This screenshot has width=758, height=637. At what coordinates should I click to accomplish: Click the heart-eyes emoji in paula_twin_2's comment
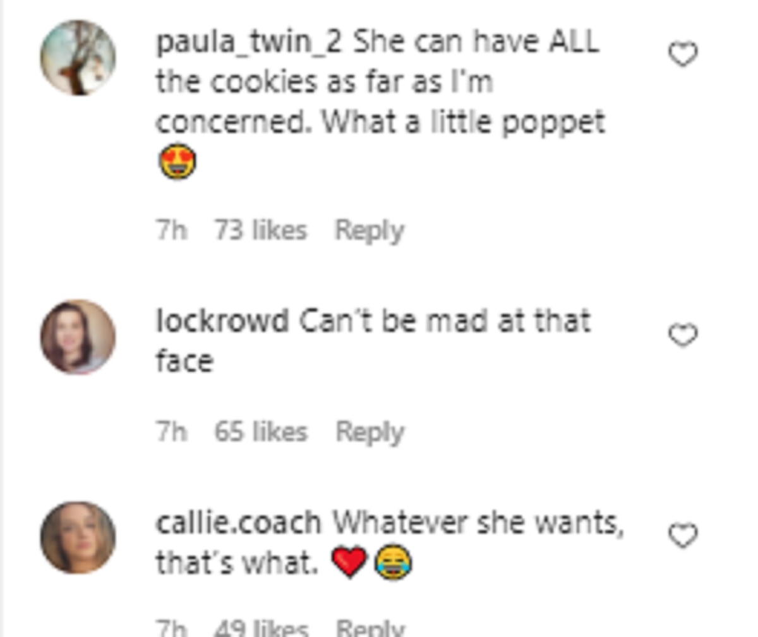pos(176,162)
